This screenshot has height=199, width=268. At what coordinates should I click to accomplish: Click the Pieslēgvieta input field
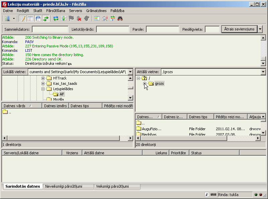[212, 29]
